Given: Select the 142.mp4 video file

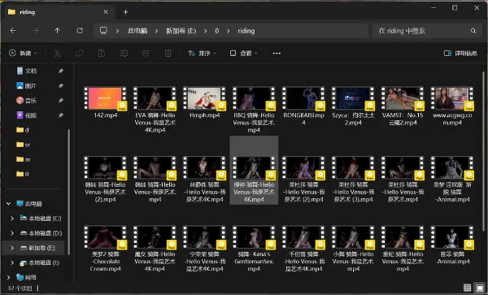Looking at the screenshot, I should (105, 103).
